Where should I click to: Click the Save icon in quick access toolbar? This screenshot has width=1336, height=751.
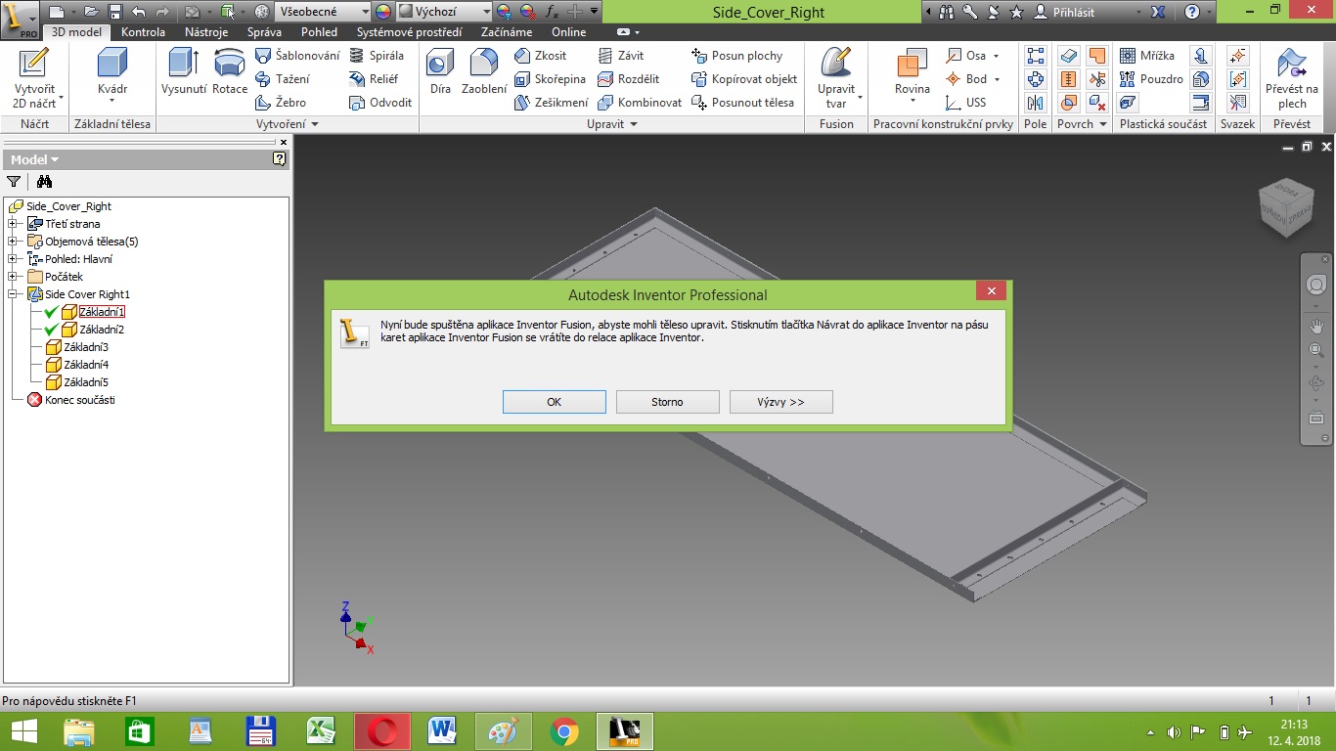pyautogui.click(x=115, y=12)
